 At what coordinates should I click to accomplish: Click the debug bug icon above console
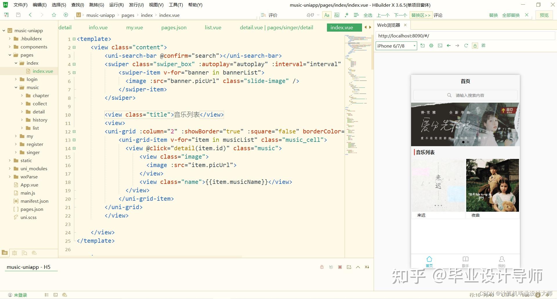[321, 267]
